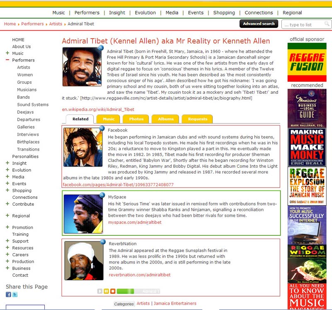Expand the Support sidebar section
The height and width of the screenshot is (310, 332).
7,241
